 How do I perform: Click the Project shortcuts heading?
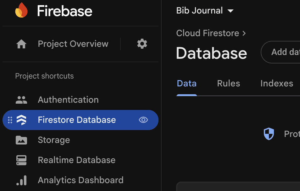tap(44, 76)
